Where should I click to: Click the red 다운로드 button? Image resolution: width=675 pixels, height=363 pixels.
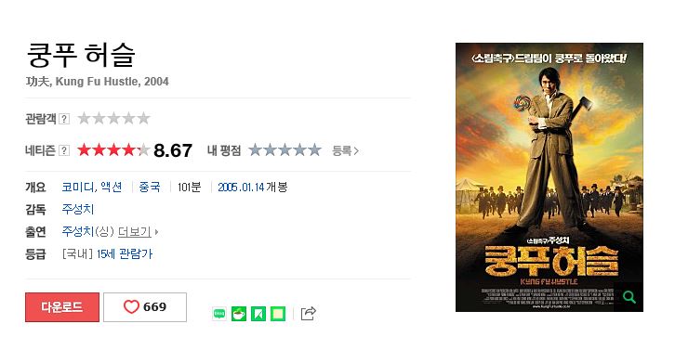(62, 307)
